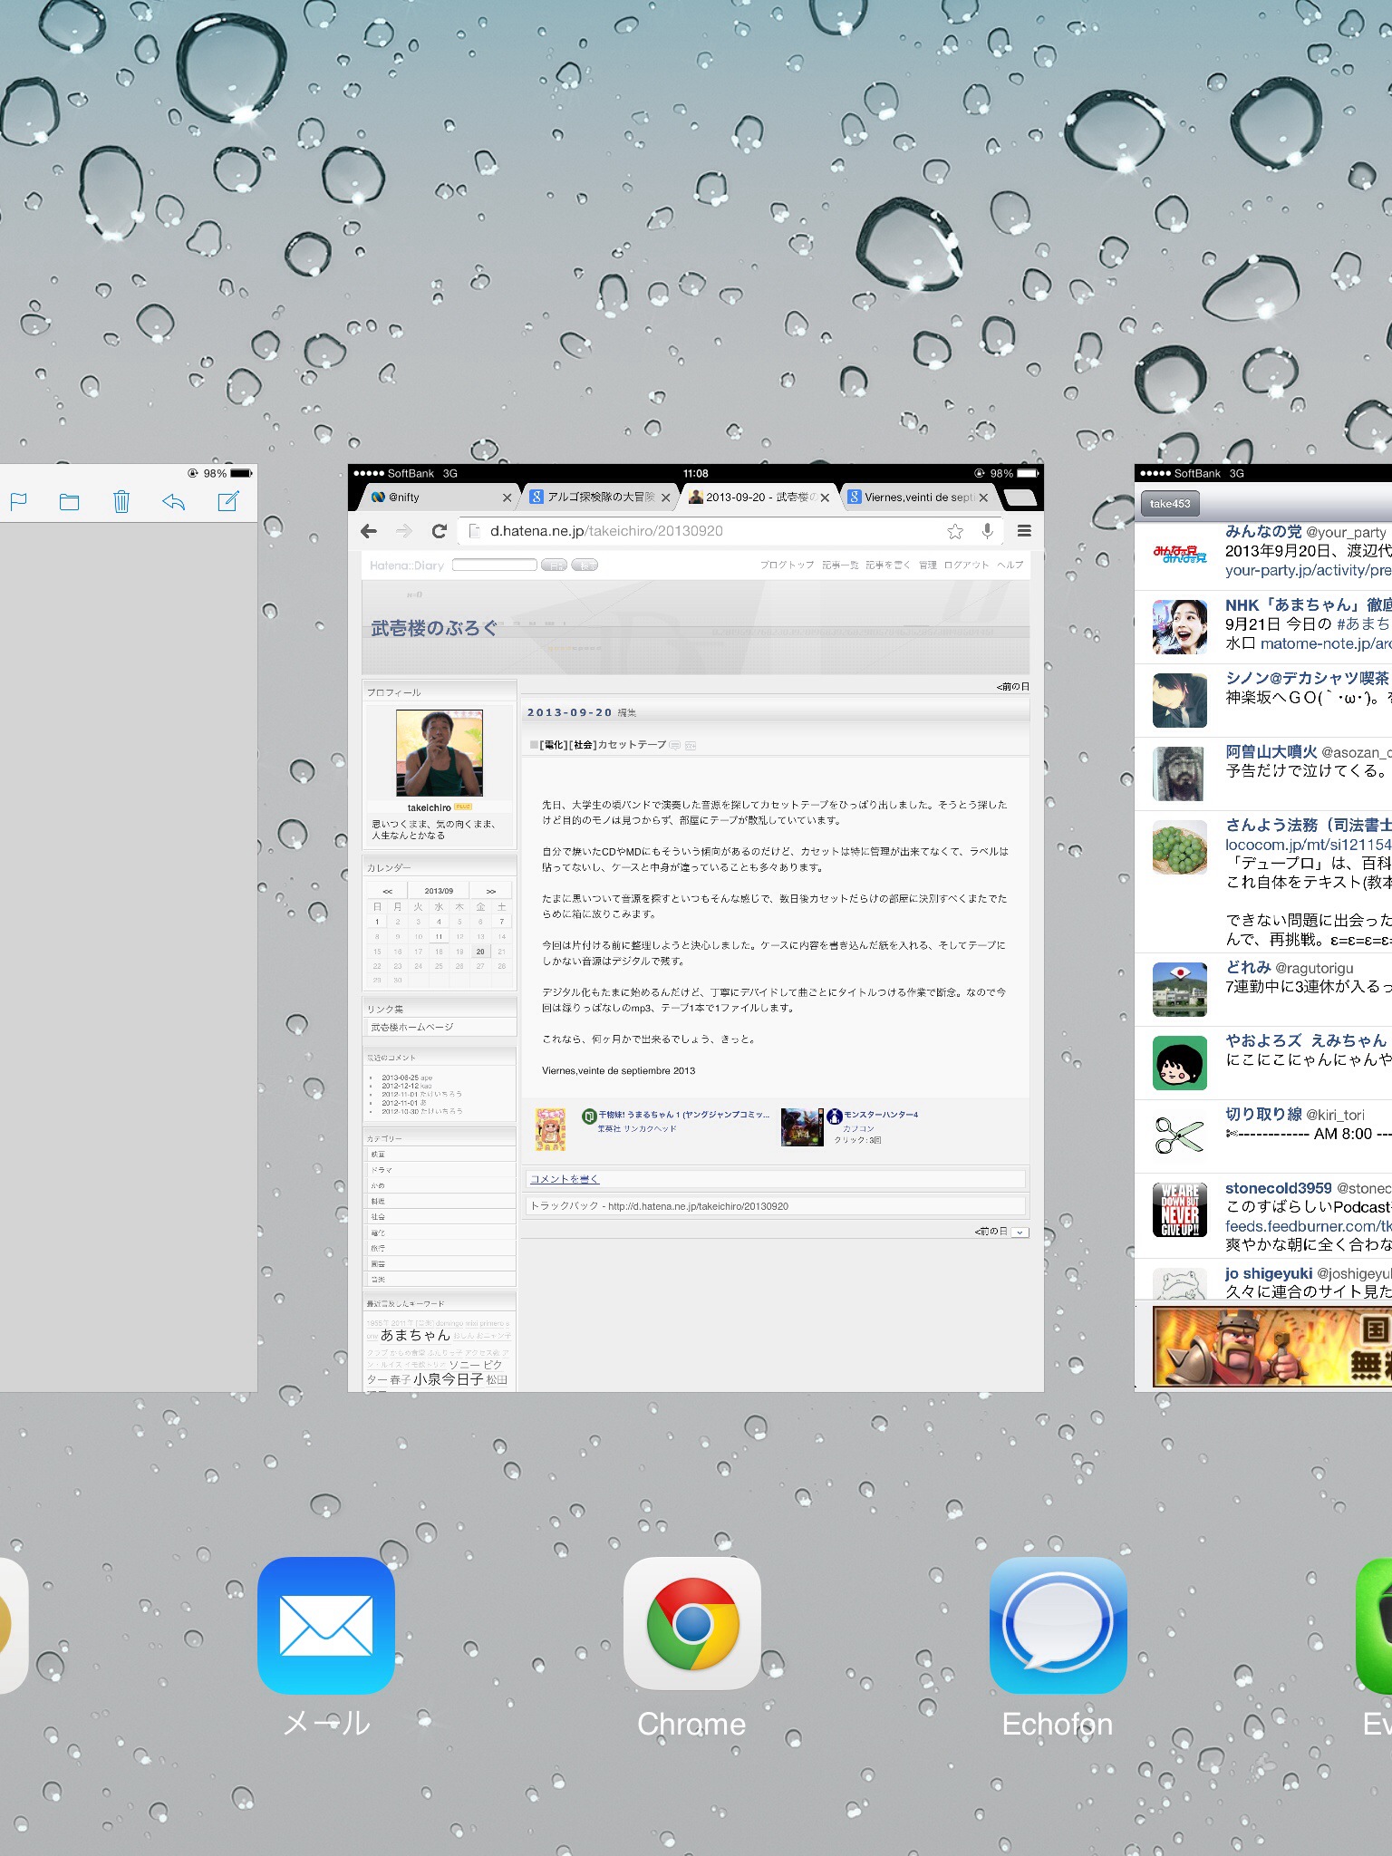Image resolution: width=1392 pixels, height=1856 pixels.
Task: Open the Mail app icon
Action: pyautogui.click(x=326, y=1625)
